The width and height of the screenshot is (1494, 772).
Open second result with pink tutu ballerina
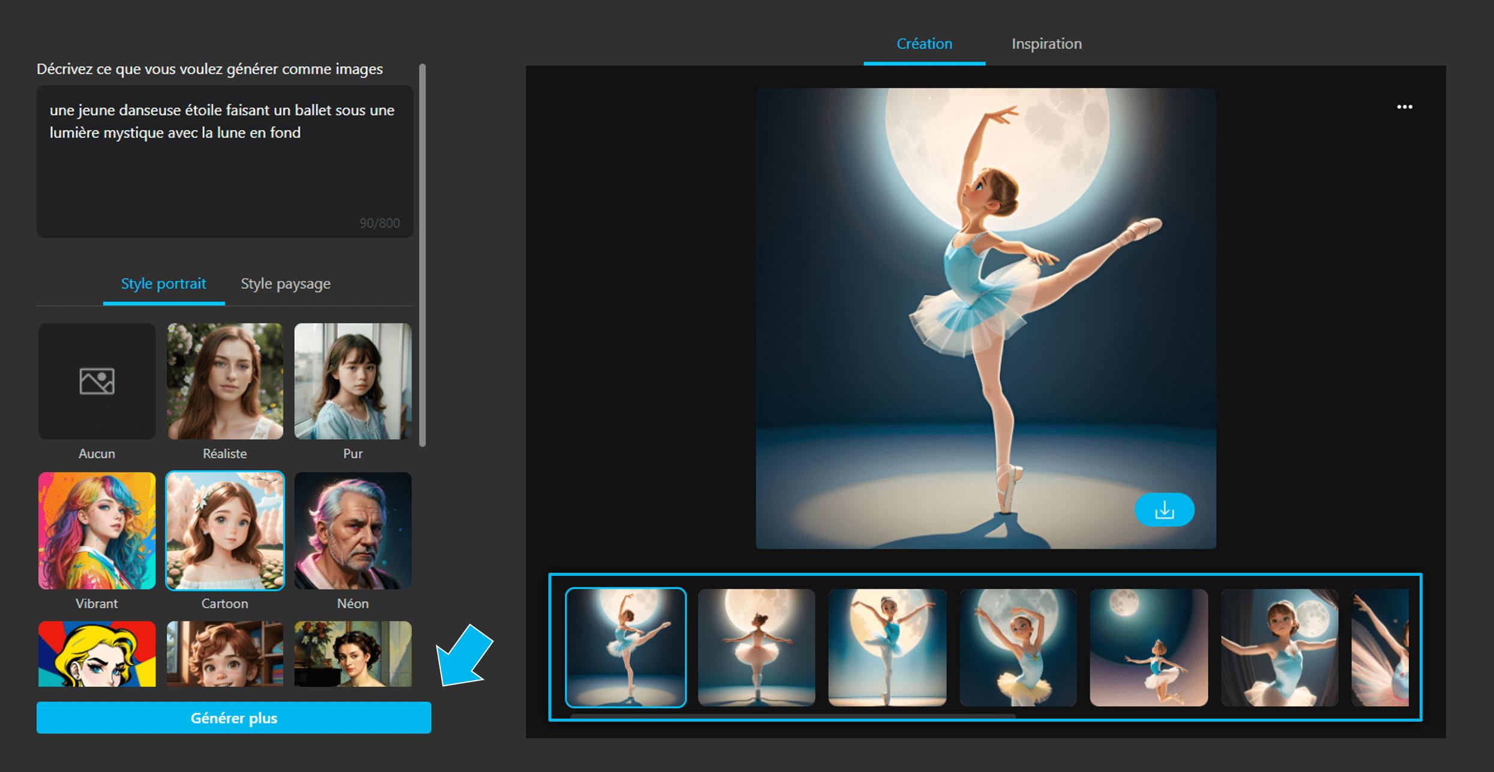point(756,647)
